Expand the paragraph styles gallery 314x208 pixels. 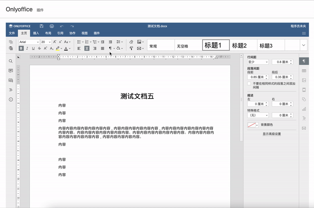coord(303,45)
